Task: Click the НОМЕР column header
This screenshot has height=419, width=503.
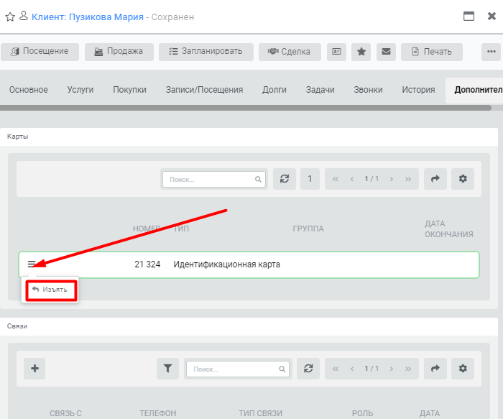Action: click(x=147, y=229)
